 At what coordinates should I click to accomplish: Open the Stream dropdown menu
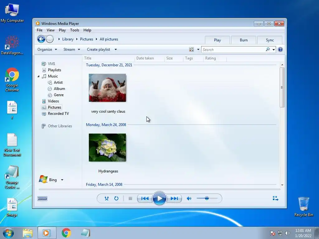tap(72, 49)
